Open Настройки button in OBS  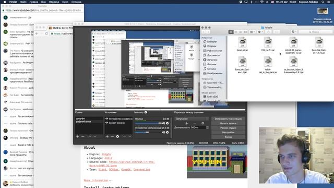click(x=228, y=132)
